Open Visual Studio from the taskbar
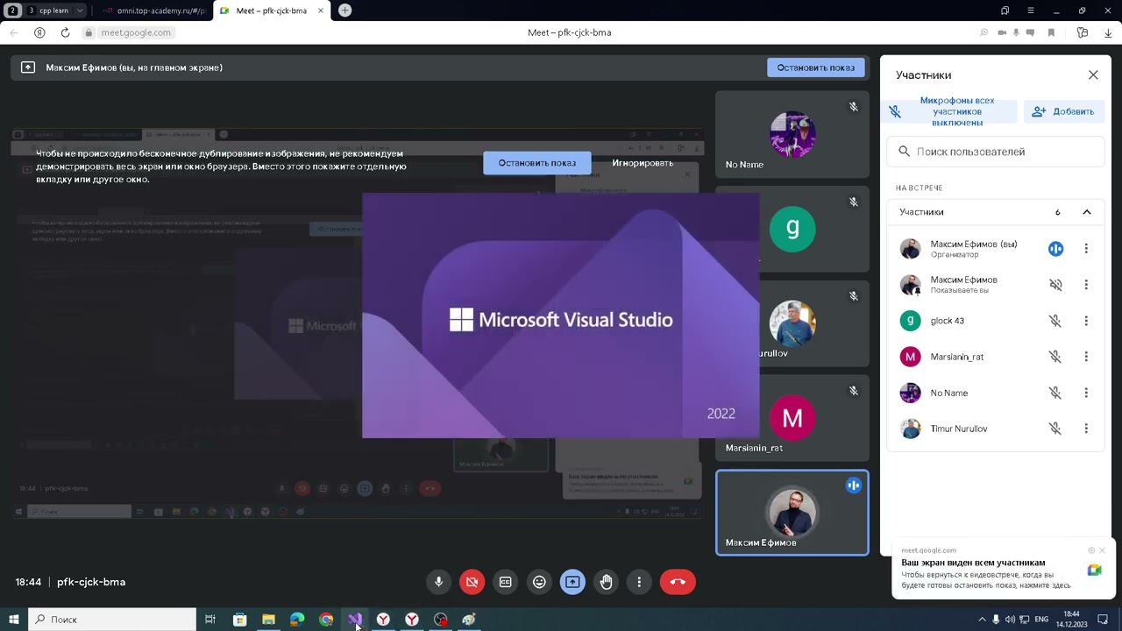The image size is (1122, 631). pos(355,620)
